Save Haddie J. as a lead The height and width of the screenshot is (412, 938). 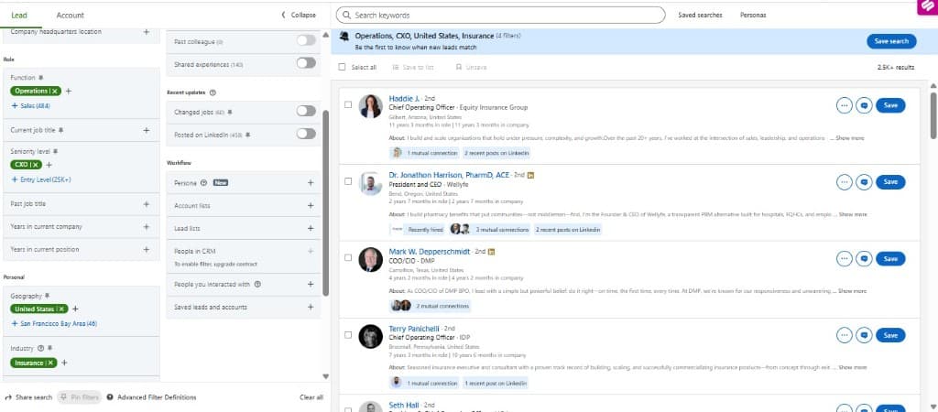[x=890, y=105]
